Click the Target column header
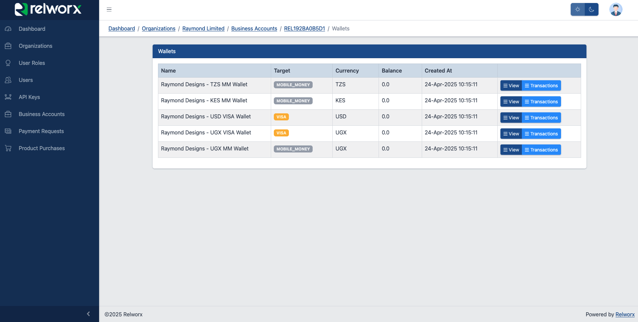 coord(302,71)
